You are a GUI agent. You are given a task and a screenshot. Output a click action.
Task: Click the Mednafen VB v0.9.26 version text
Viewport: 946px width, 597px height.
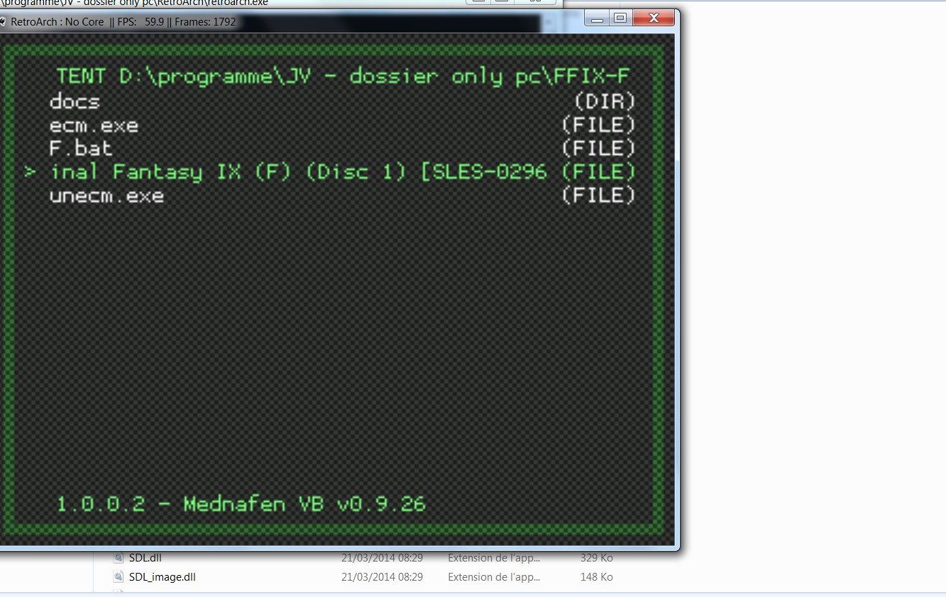tap(304, 505)
